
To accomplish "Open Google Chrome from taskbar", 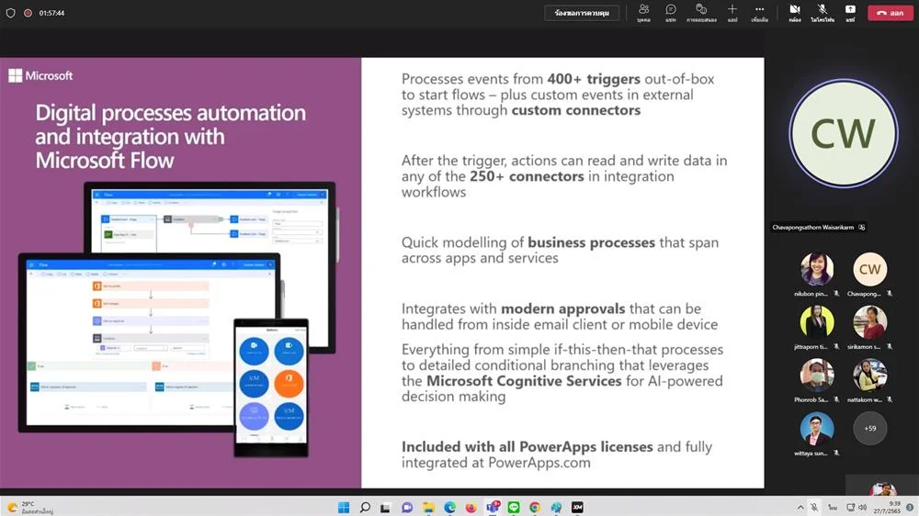I will (535, 507).
